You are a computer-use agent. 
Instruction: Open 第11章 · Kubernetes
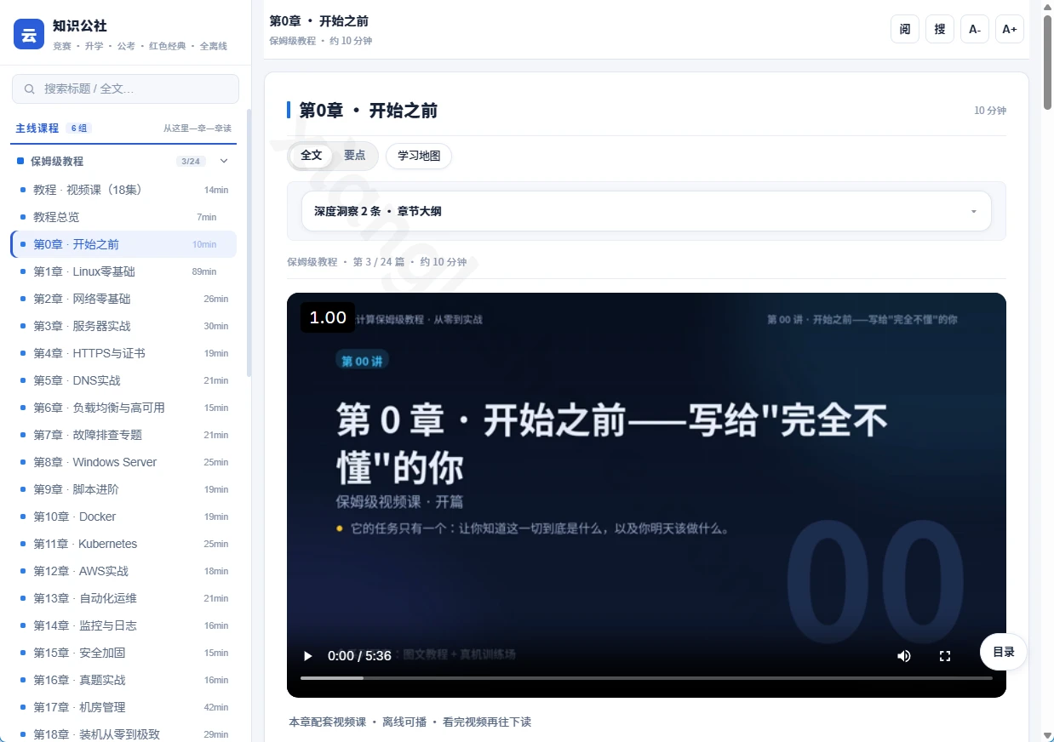coord(123,544)
